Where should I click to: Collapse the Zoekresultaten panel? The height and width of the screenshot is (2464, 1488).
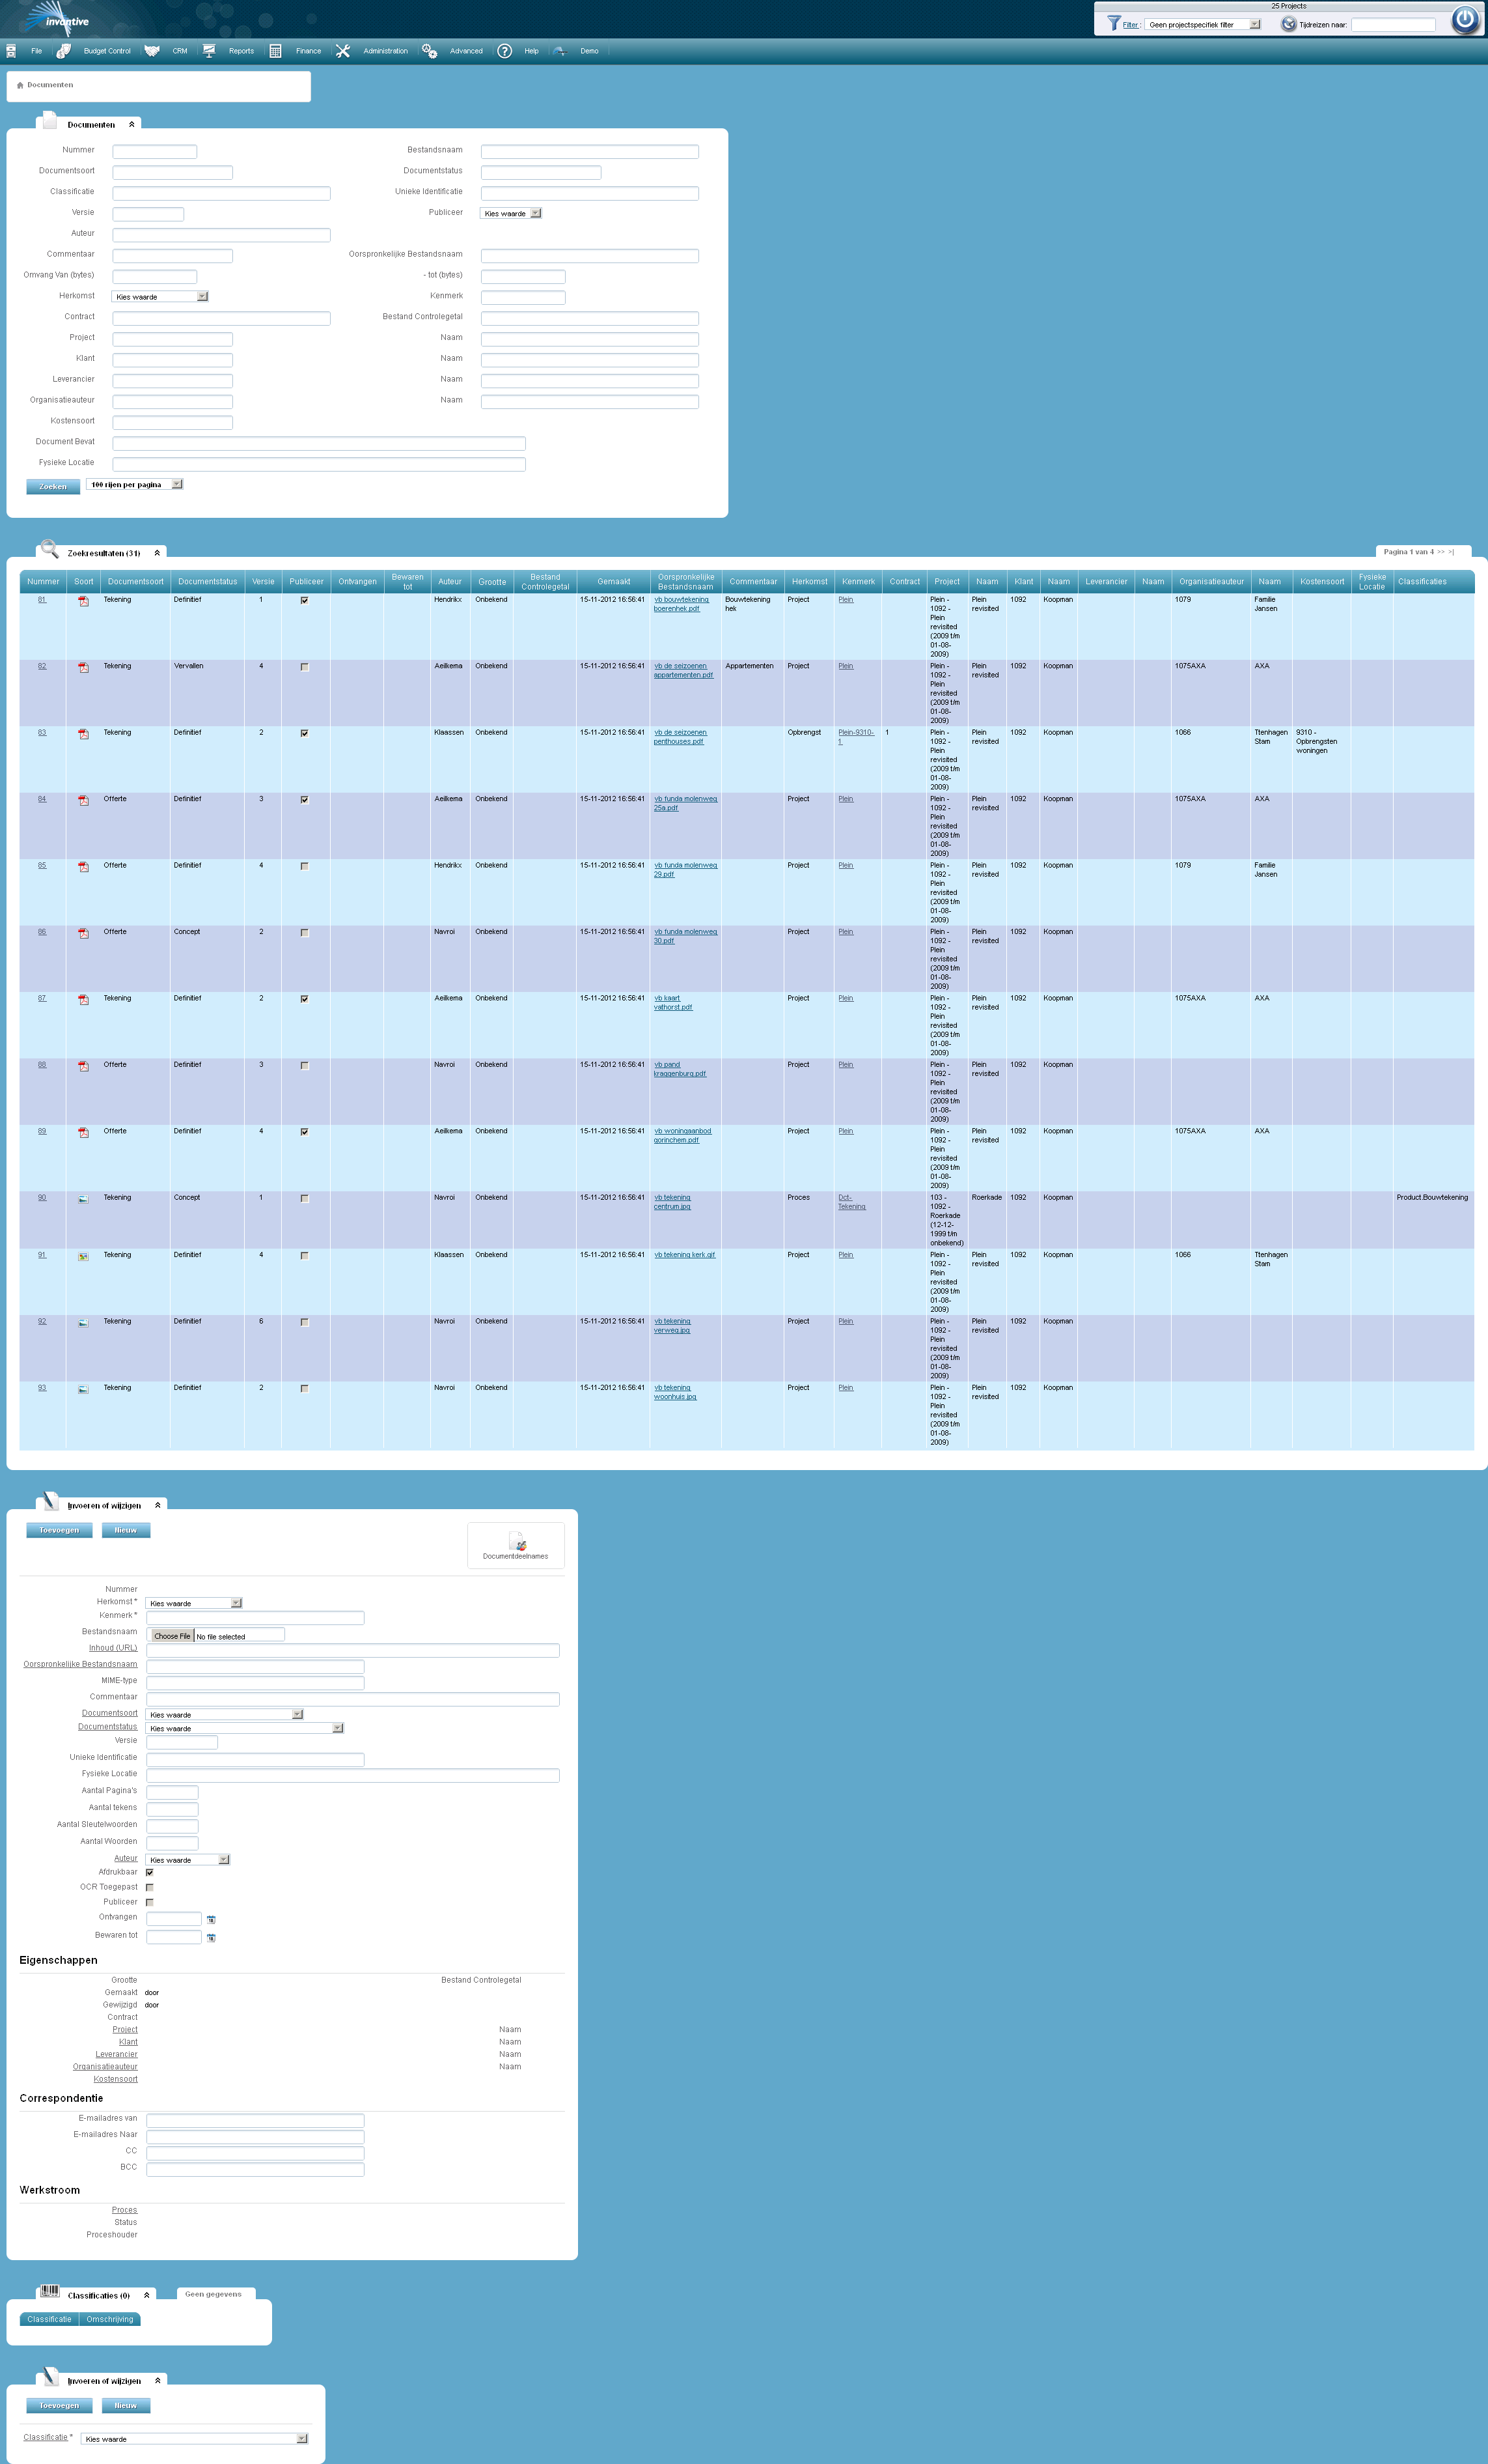pyautogui.click(x=157, y=553)
